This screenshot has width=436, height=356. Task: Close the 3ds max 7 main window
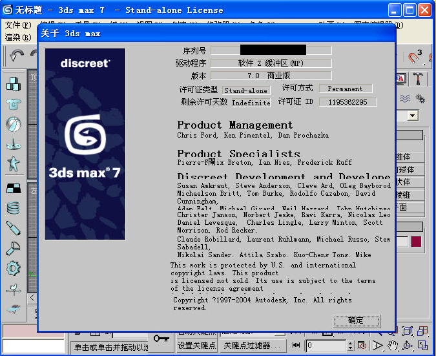coord(424,10)
